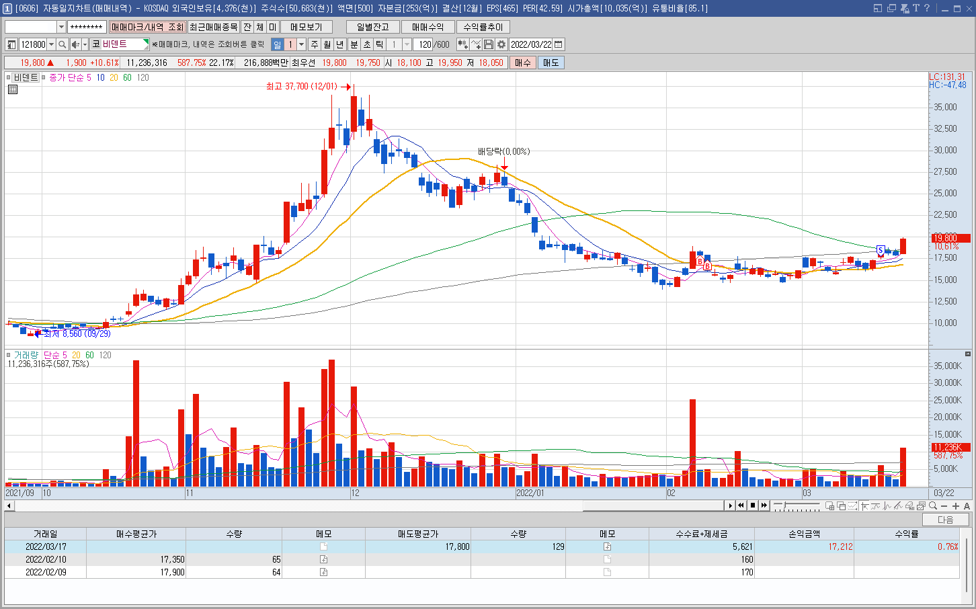Toggle the 체 execution button
Screen dimensions: 976x609
pos(260,27)
